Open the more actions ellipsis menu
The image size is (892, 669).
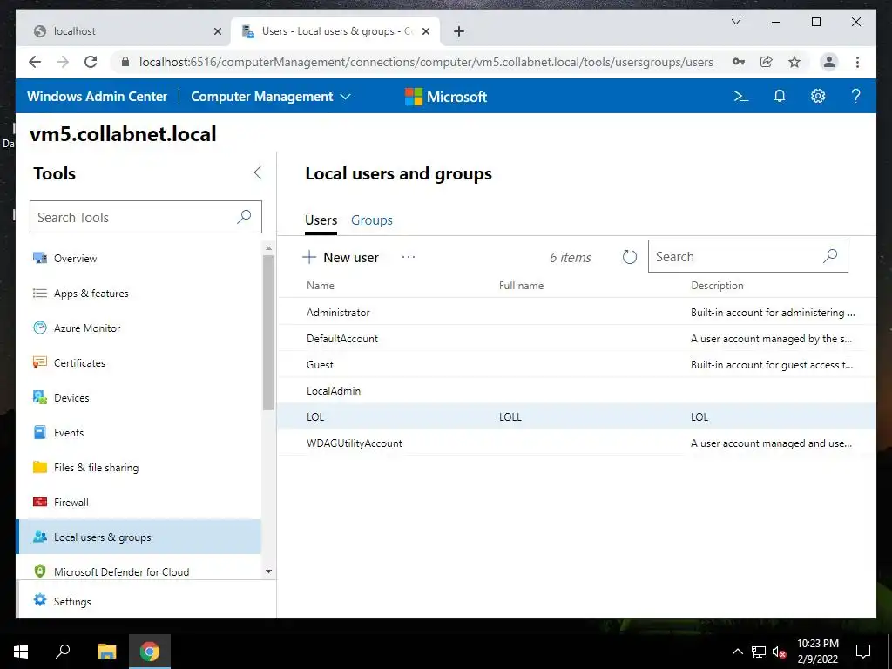(x=409, y=257)
